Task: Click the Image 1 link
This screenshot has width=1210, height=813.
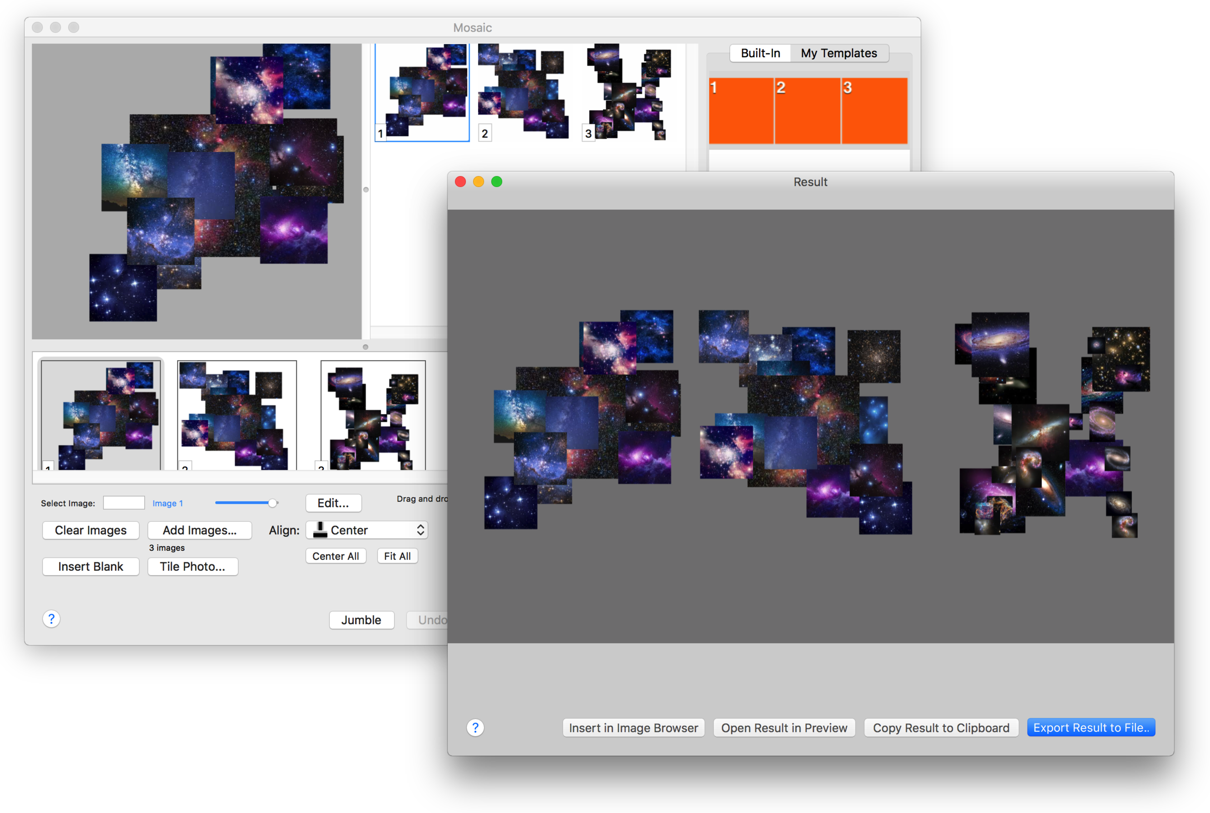Action: [x=168, y=503]
